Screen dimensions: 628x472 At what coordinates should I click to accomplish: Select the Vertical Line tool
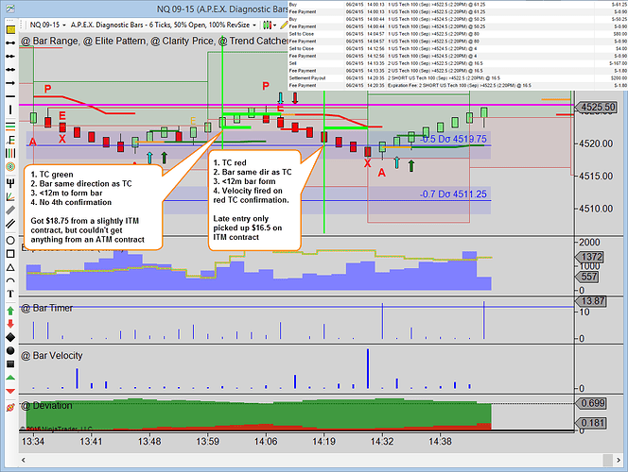pos(10,110)
